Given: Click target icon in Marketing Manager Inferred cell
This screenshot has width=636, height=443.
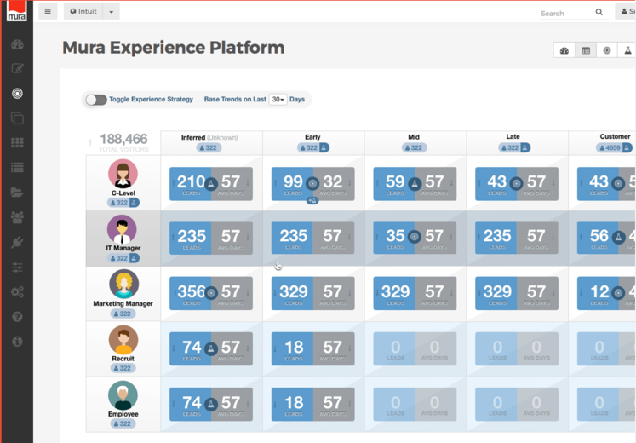Looking at the screenshot, I should click(211, 293).
